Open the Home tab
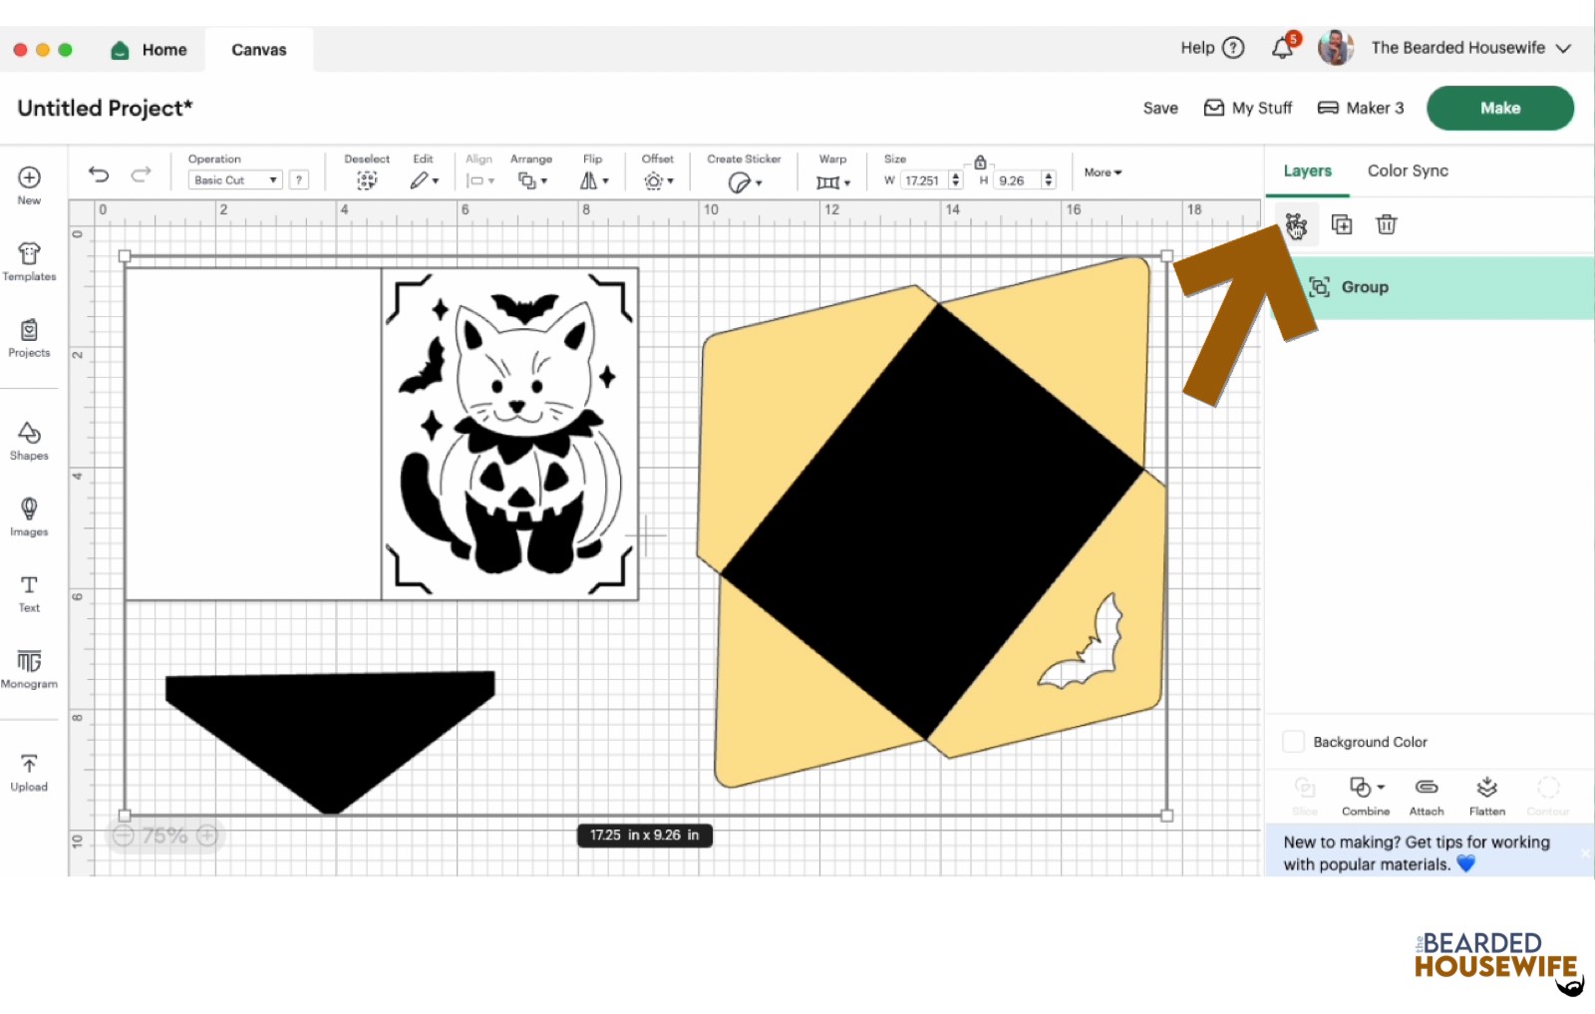1595x1014 pixels. click(x=149, y=49)
